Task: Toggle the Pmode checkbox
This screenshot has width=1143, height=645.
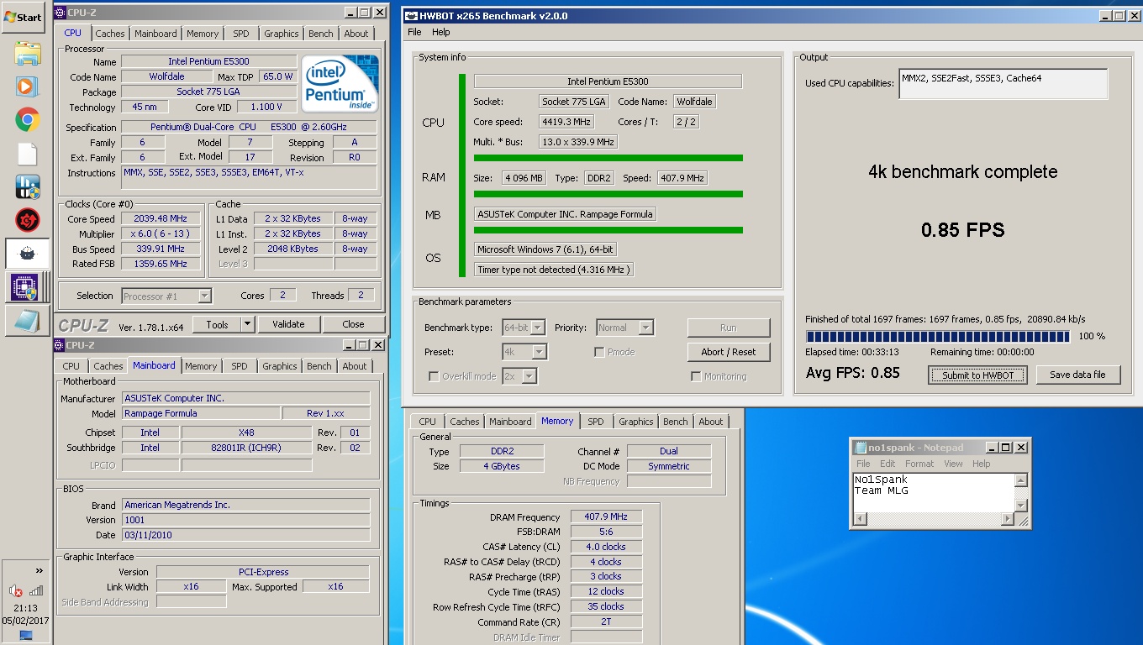Action: pos(599,352)
